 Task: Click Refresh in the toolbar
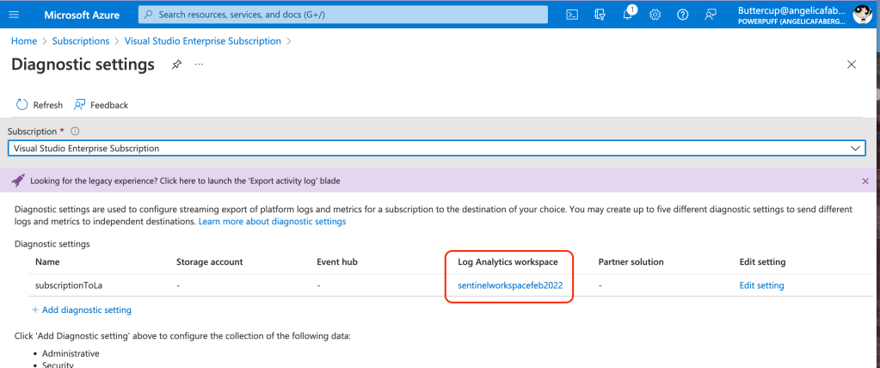click(x=40, y=105)
